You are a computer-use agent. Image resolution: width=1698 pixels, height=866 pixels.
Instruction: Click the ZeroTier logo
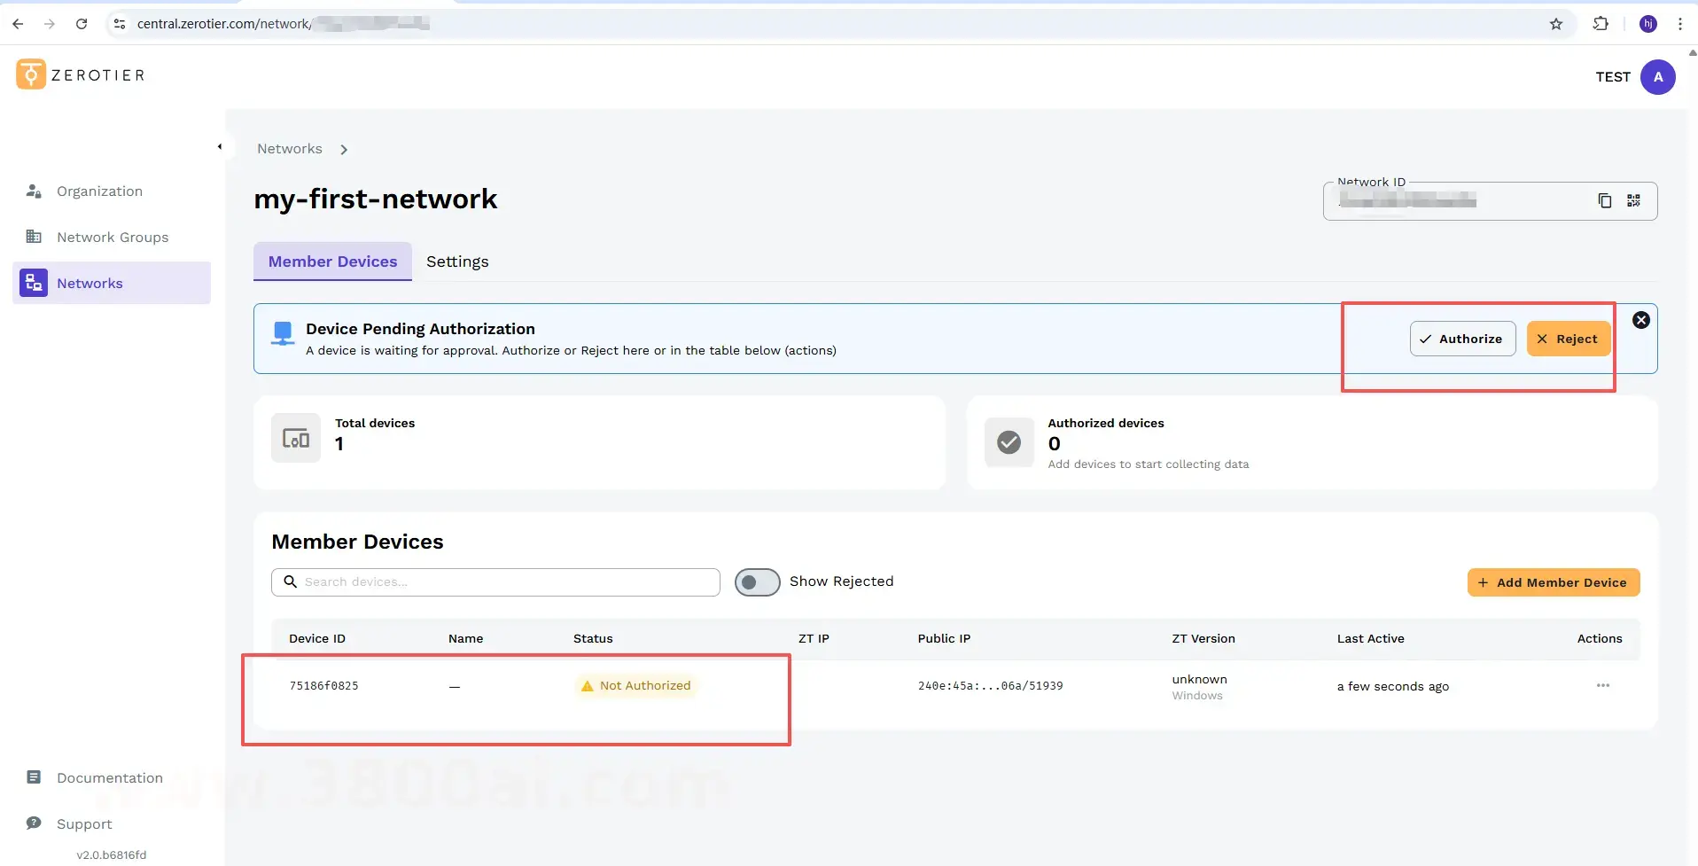point(80,75)
